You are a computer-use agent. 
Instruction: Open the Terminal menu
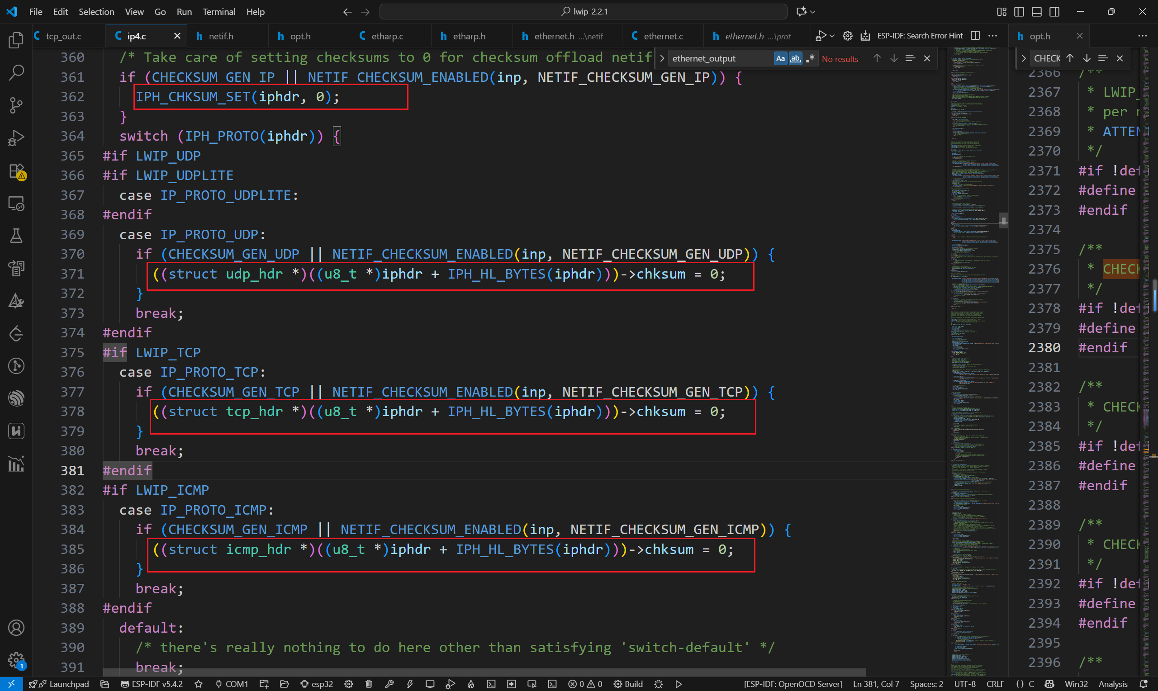pyautogui.click(x=219, y=12)
